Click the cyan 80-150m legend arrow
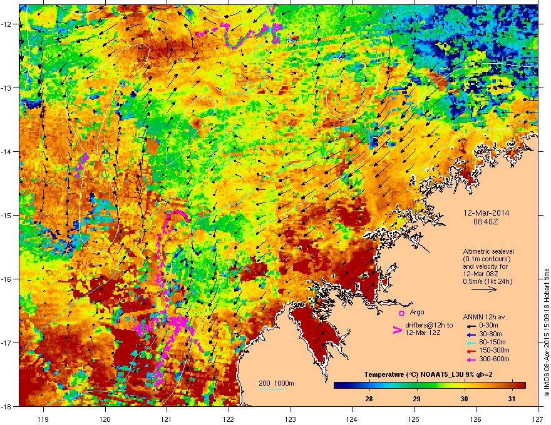This screenshot has height=425, width=551. [470, 342]
